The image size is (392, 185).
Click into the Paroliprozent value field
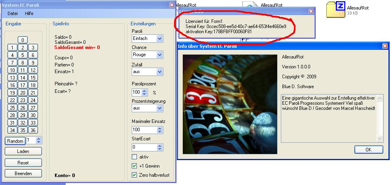coord(137,92)
